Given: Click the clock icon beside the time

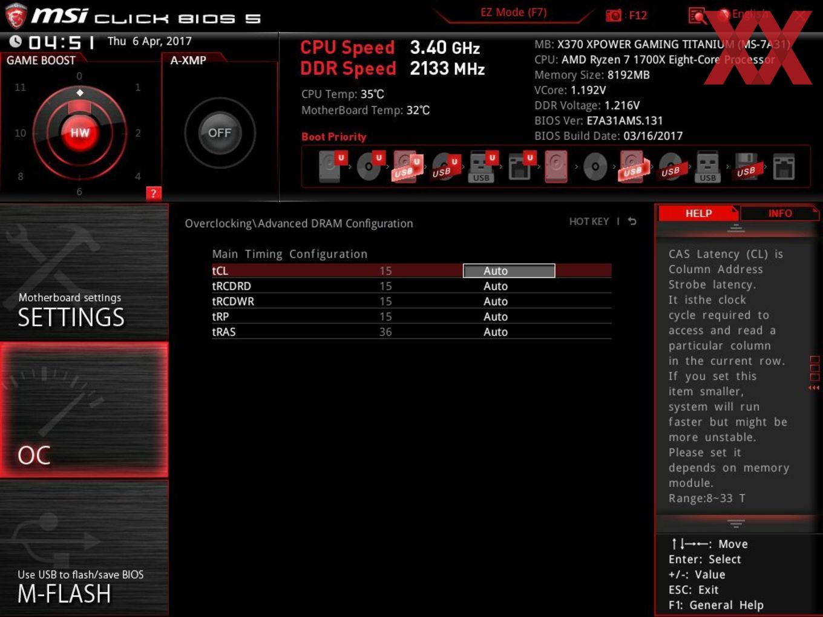Looking at the screenshot, I should tap(16, 41).
